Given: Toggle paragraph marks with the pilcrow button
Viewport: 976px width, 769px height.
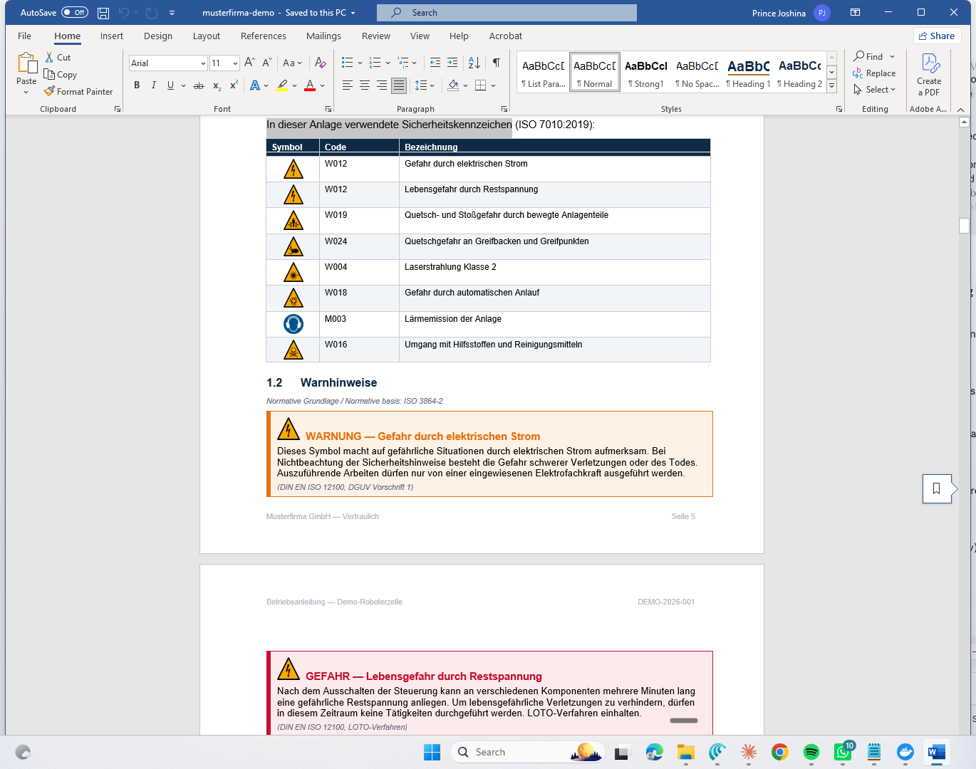Looking at the screenshot, I should coord(497,63).
